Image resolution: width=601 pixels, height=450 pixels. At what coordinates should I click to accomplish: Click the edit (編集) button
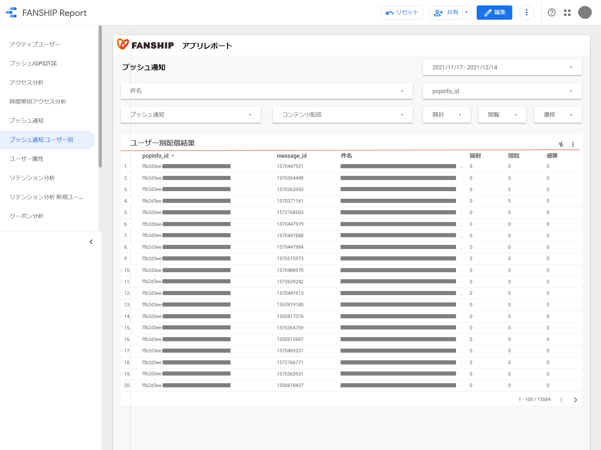(494, 13)
